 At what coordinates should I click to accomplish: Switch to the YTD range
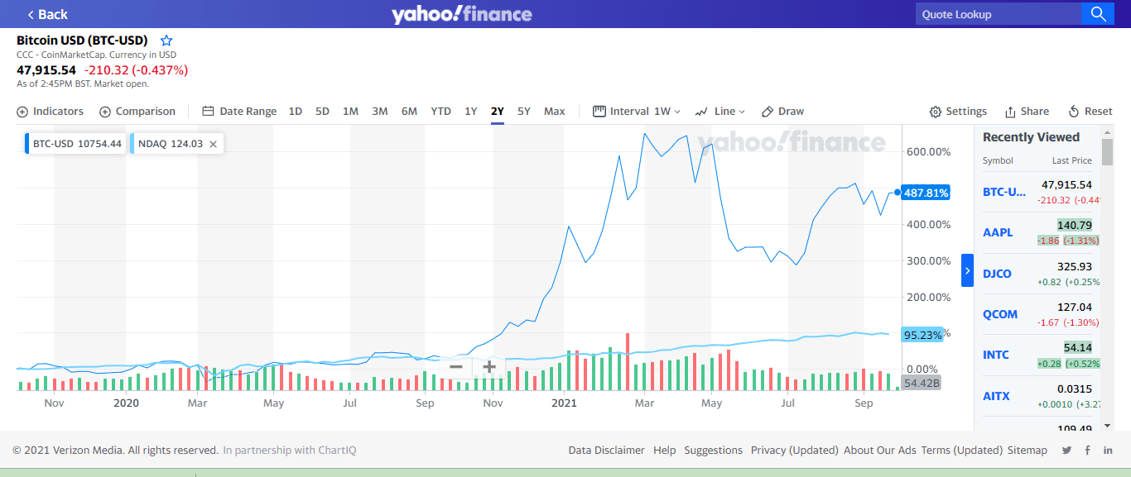tap(440, 112)
